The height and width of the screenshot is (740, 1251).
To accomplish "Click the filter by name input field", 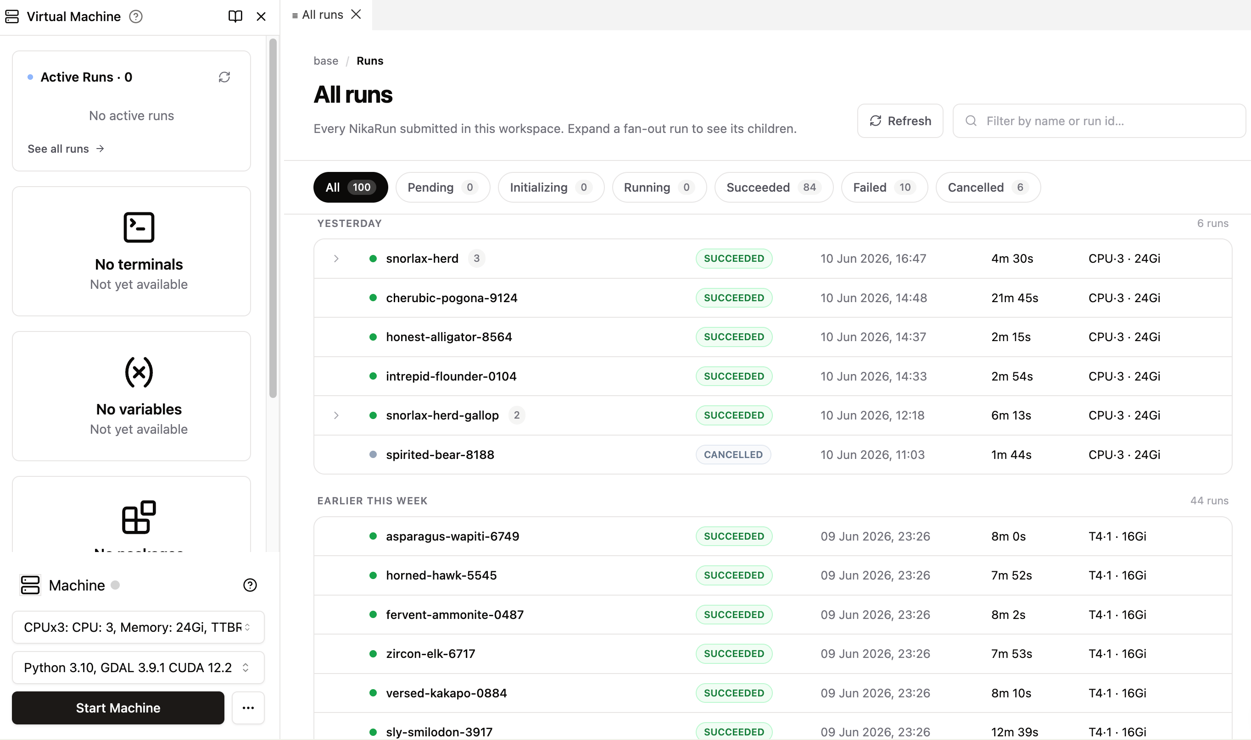I will tap(1099, 121).
